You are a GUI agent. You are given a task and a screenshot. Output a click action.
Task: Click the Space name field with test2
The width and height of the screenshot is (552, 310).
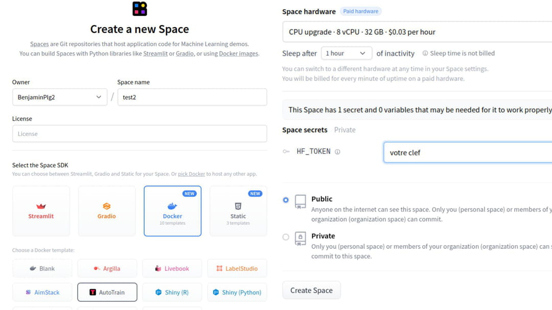(192, 97)
